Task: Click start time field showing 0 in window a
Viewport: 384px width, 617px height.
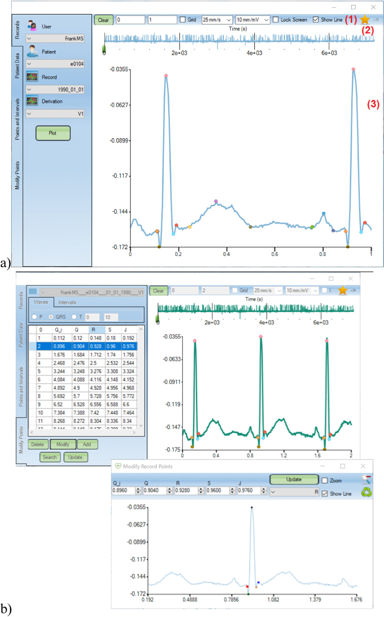Action: [130, 20]
